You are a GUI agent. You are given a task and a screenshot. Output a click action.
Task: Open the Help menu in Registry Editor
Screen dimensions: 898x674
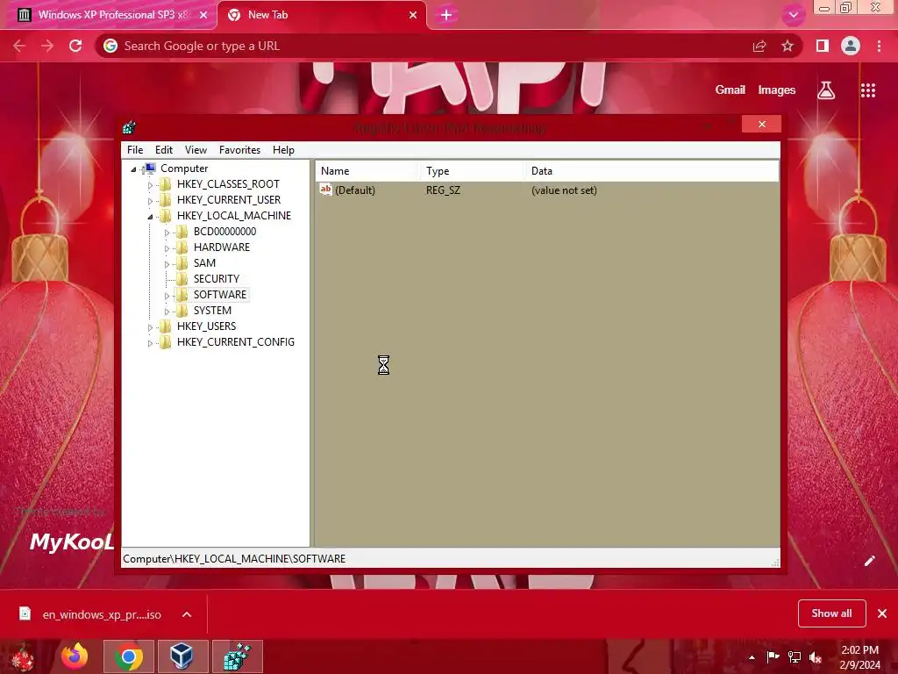tap(283, 149)
